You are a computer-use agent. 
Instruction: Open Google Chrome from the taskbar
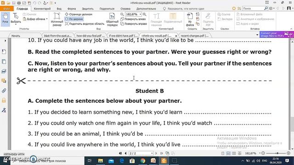tap(143, 161)
